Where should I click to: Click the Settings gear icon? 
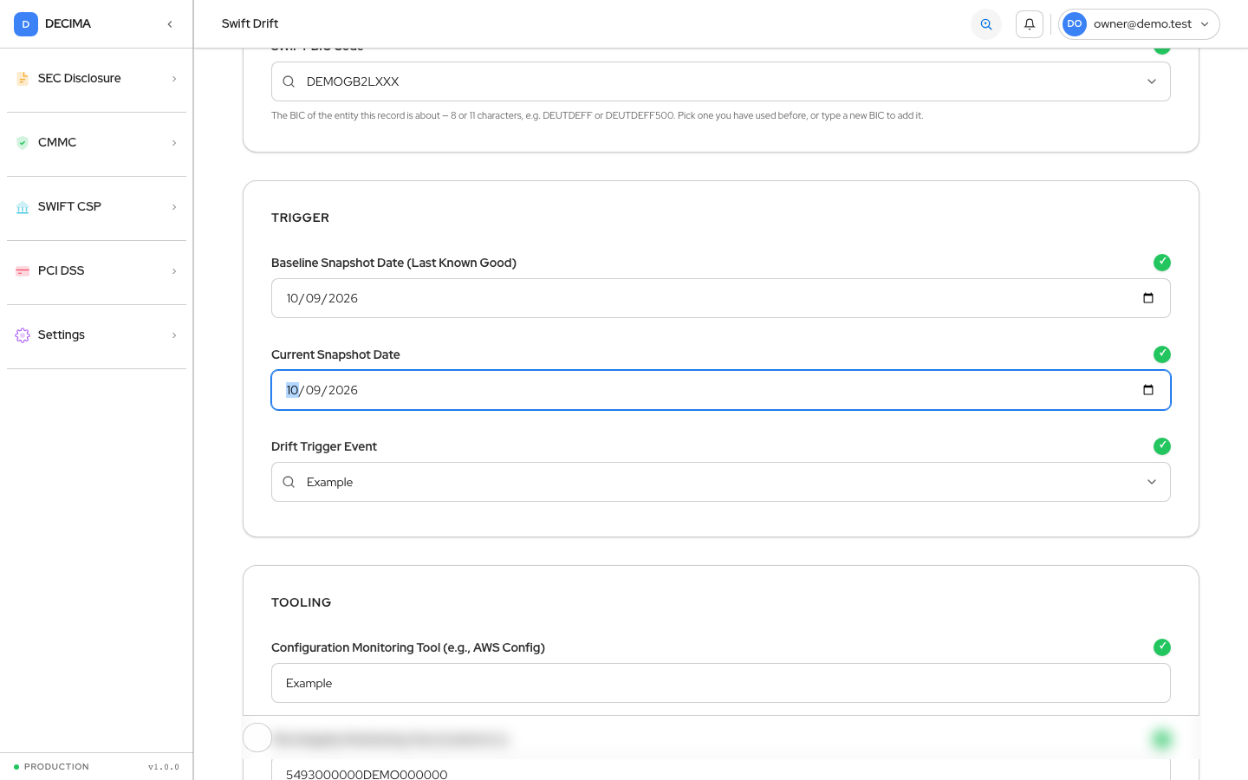pos(23,335)
